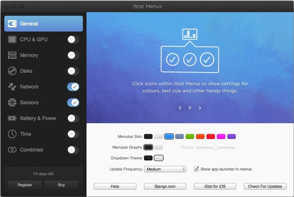Image resolution: width=294 pixels, height=197 pixels.
Task: Choose the orange Menubar Skin swatch
Action: tap(200, 136)
